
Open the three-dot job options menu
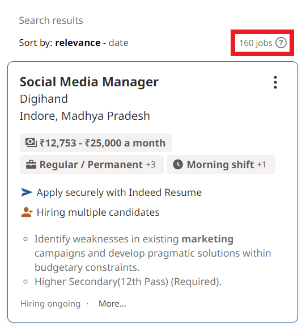click(275, 82)
